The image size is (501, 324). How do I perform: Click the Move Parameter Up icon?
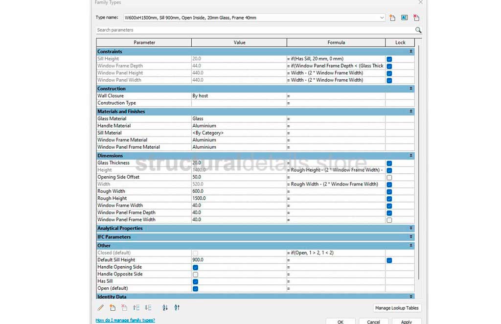136,308
